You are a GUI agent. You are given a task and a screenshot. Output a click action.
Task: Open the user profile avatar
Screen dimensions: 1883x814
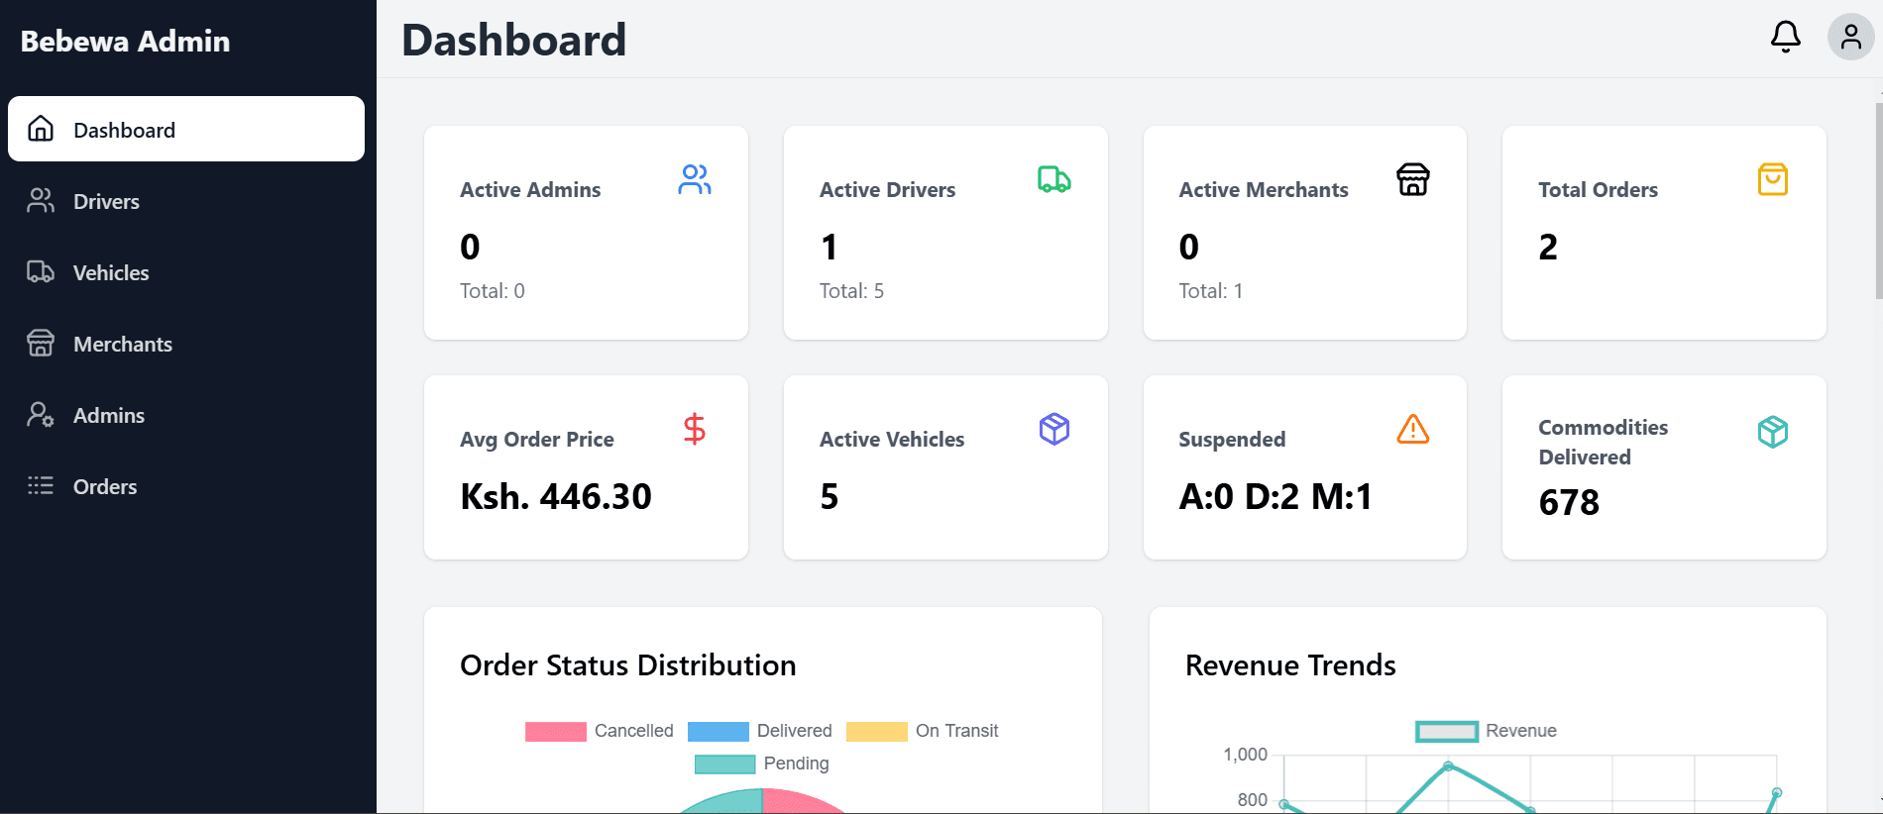(1850, 37)
